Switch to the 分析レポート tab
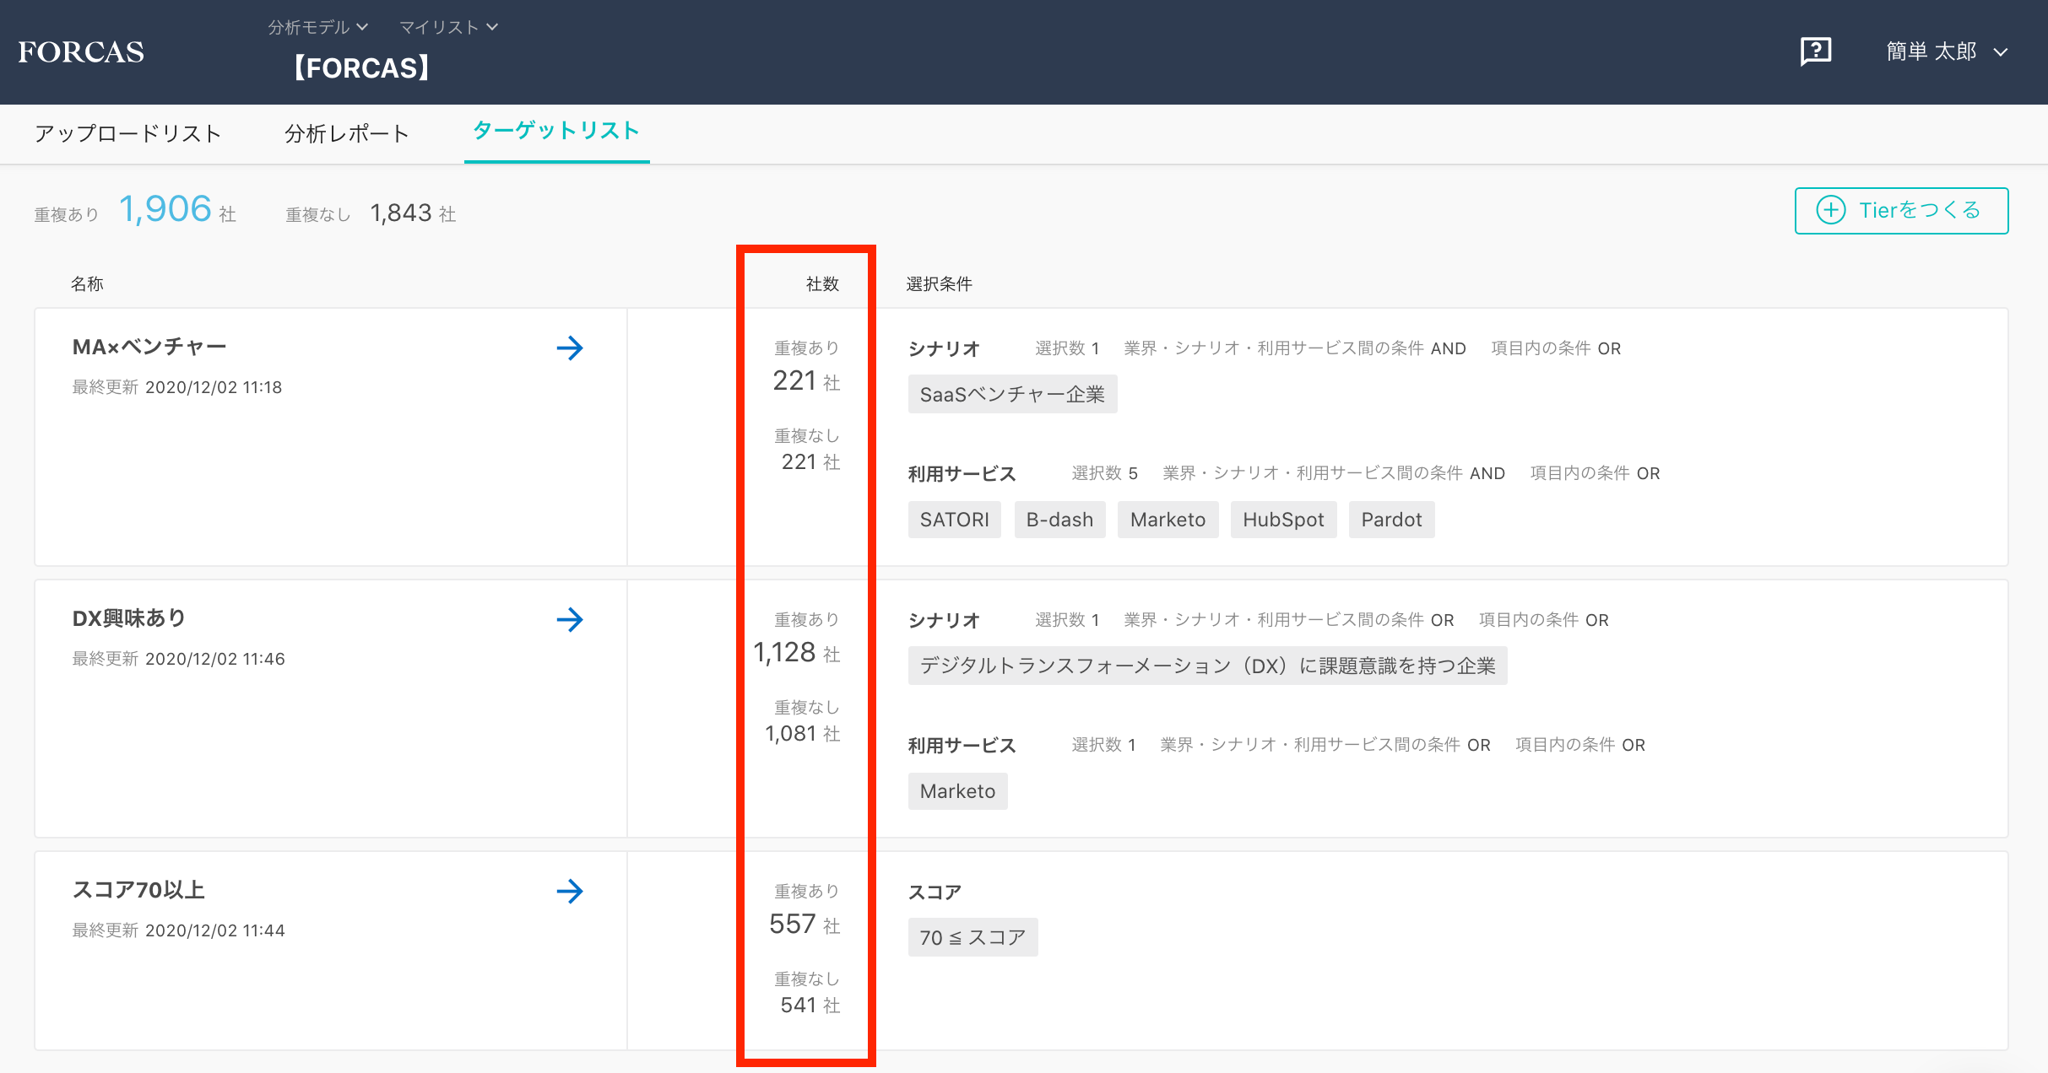The width and height of the screenshot is (2048, 1073). pyautogui.click(x=346, y=133)
